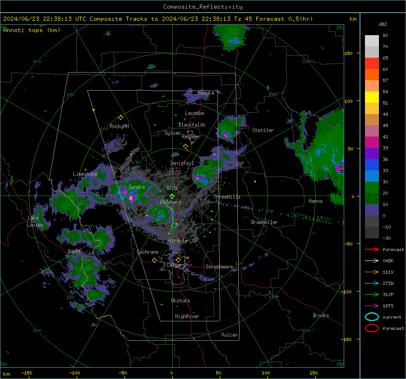Select yellow diamond marker at radar center
The height and width of the screenshot is (379, 406).
click(172, 196)
